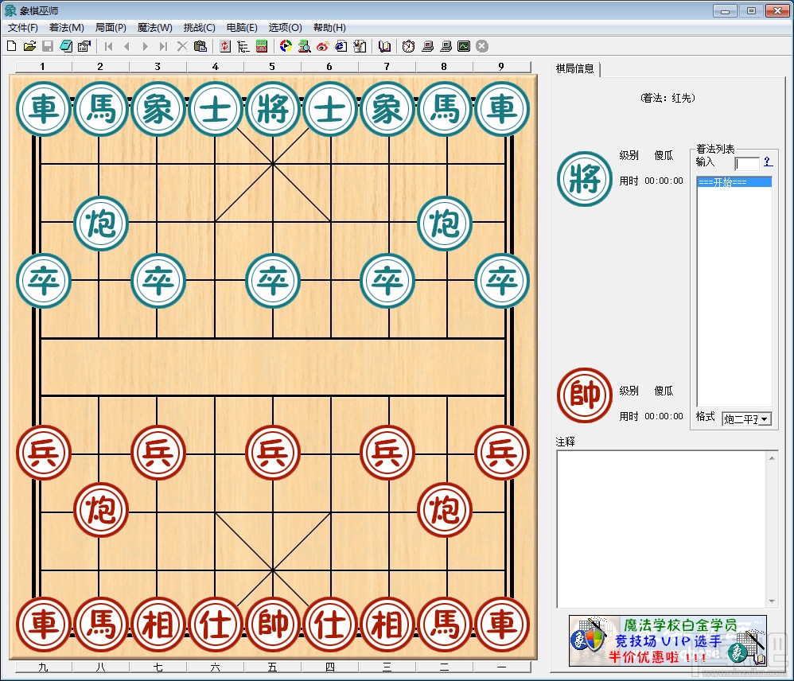The image size is (794, 681).
Task: Click the X delete move icon
Action: [181, 47]
